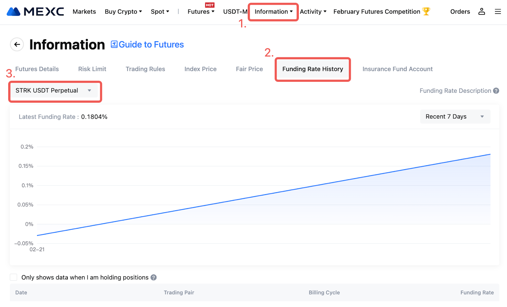Click the back arrow beside Information

click(17, 44)
